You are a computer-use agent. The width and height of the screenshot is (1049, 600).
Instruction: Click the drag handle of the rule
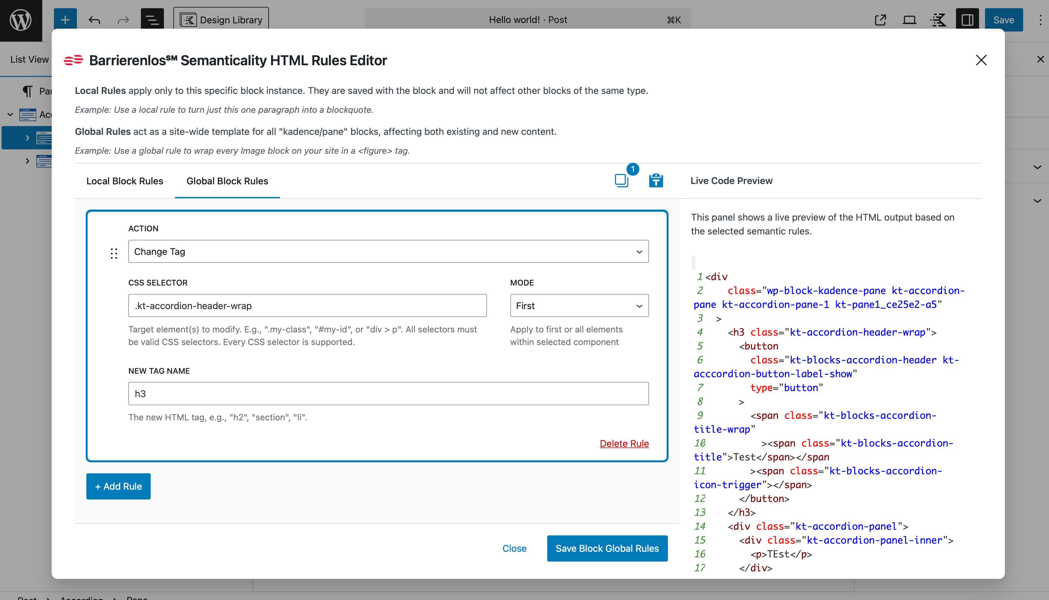[x=114, y=253]
